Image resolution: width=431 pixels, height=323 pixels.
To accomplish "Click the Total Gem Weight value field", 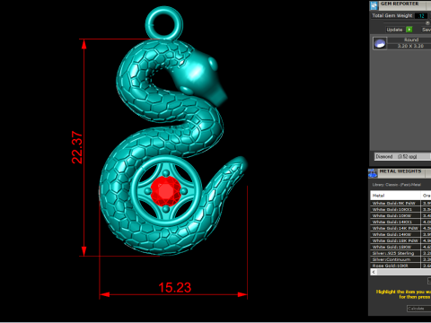I will click(421, 15).
